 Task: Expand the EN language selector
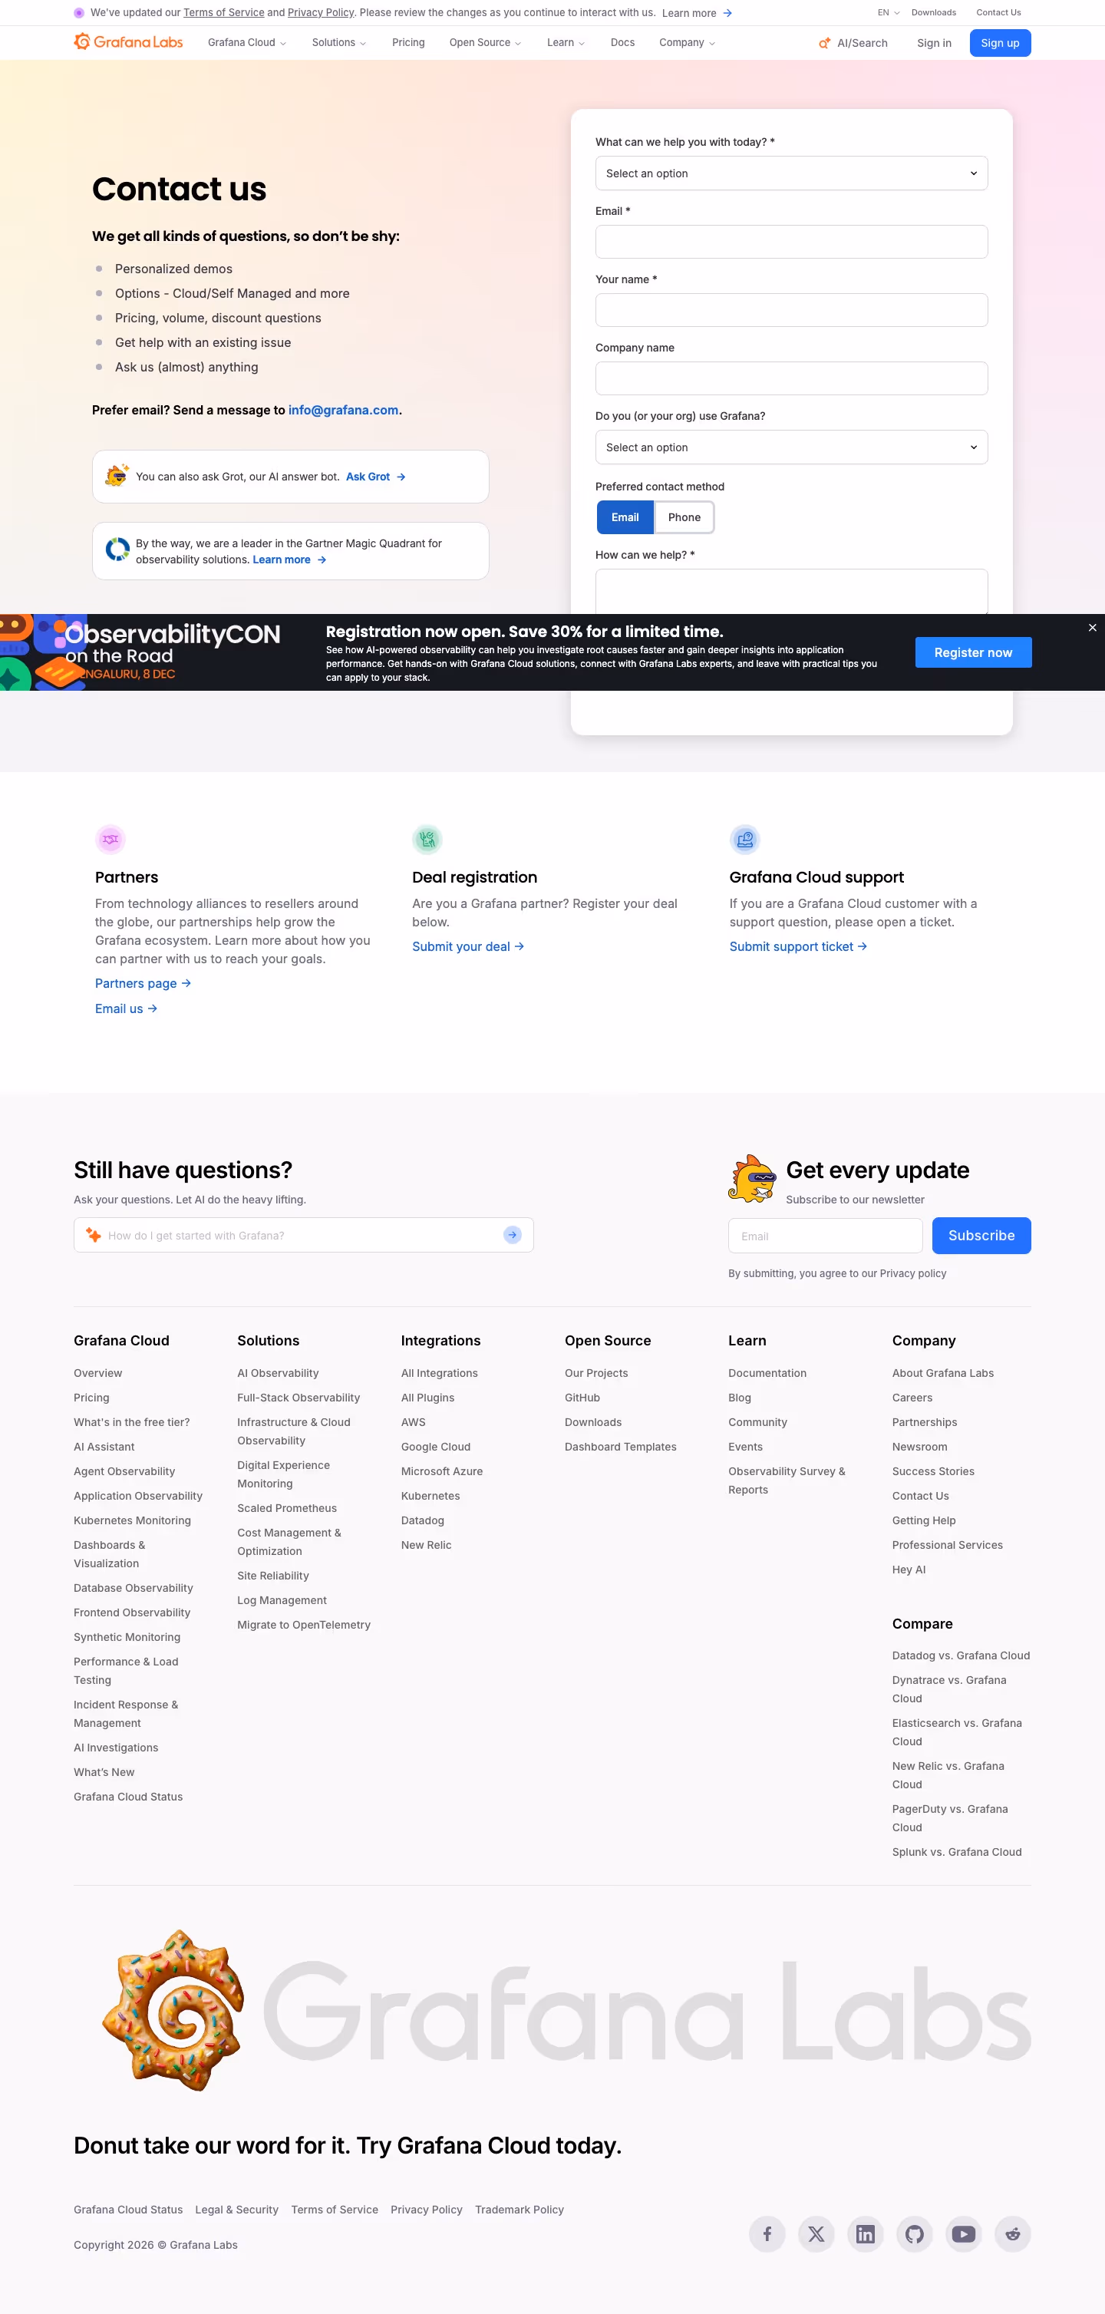click(x=889, y=12)
